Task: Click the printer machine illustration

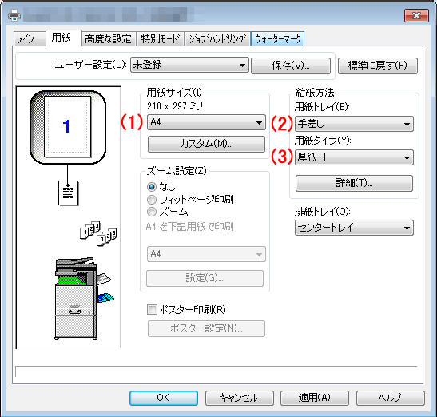Action: coord(84,298)
